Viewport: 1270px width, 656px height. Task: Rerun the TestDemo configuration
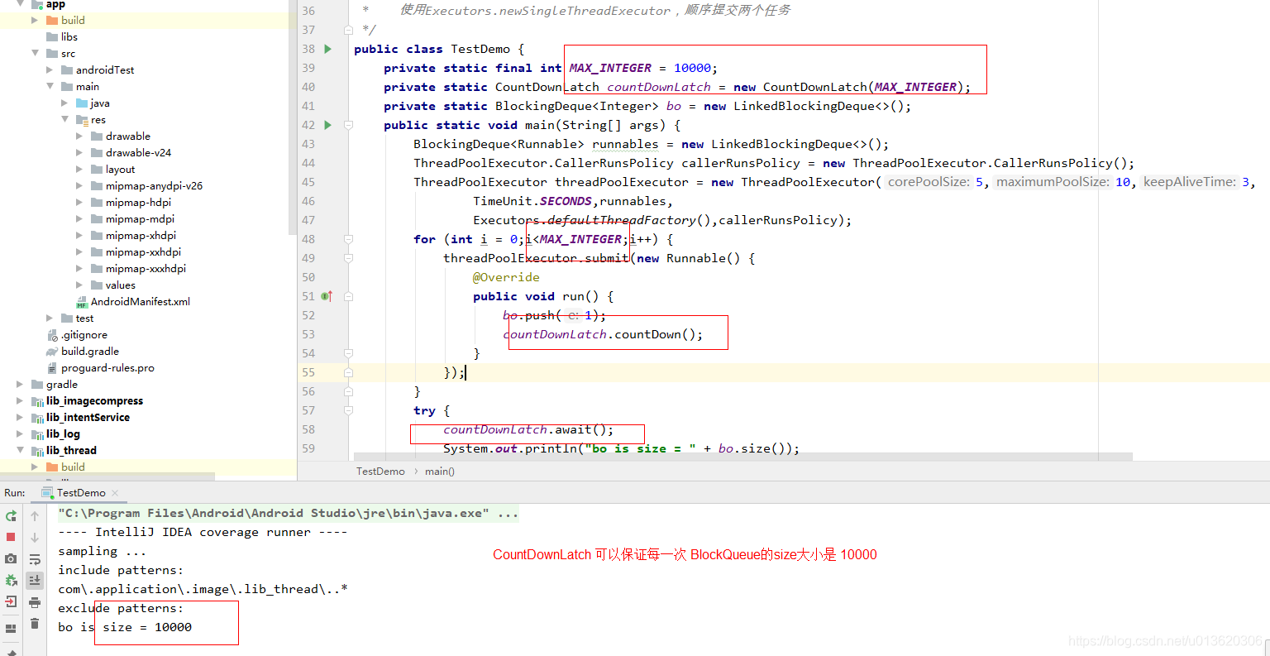[x=11, y=515]
